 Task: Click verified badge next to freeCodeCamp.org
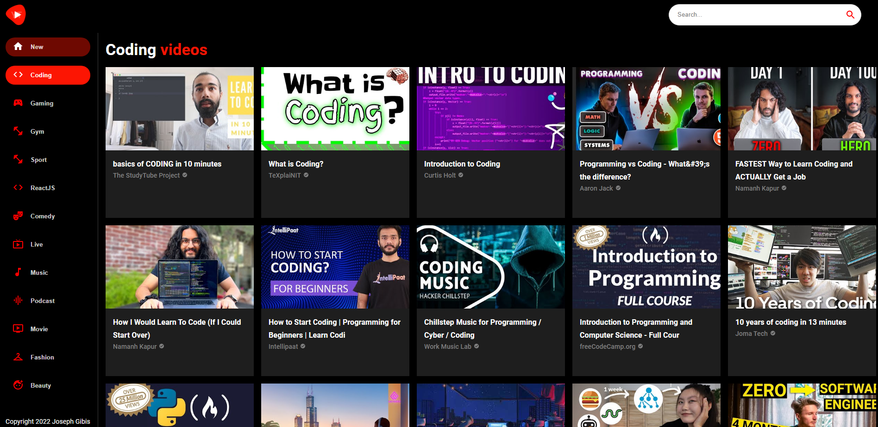pos(640,346)
